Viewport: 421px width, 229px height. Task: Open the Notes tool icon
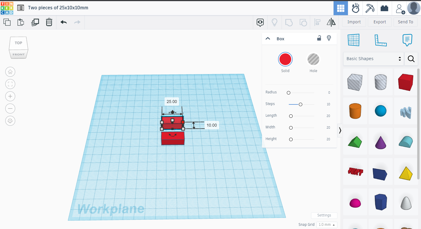tap(407, 40)
